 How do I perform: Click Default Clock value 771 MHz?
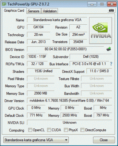click(x=36, y=115)
